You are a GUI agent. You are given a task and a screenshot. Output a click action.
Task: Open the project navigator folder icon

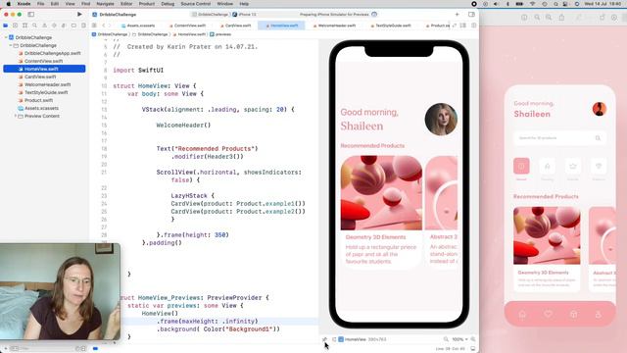(6, 25)
